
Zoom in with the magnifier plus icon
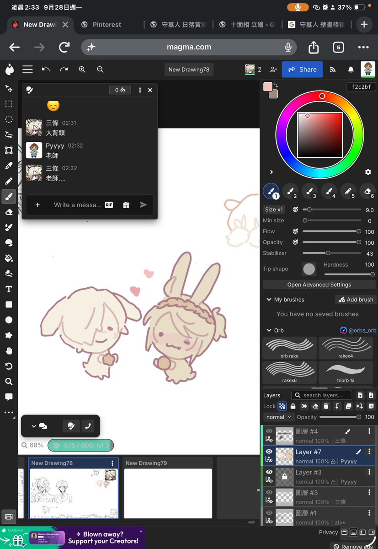(82, 70)
